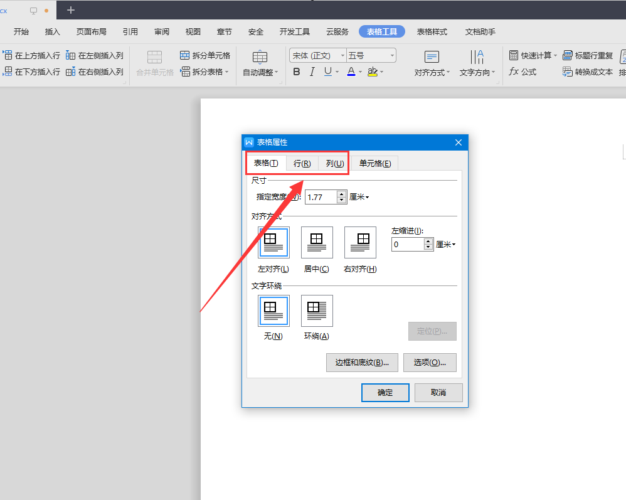
Task: Click the 指定宽度 value field 1.77
Action: pos(321,197)
